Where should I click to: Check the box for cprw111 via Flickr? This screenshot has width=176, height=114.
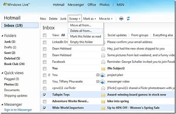click(x=45, y=88)
